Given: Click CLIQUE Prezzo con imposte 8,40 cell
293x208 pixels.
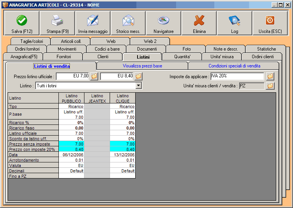Looking at the screenshot, I should pyautogui.click(x=123, y=149).
